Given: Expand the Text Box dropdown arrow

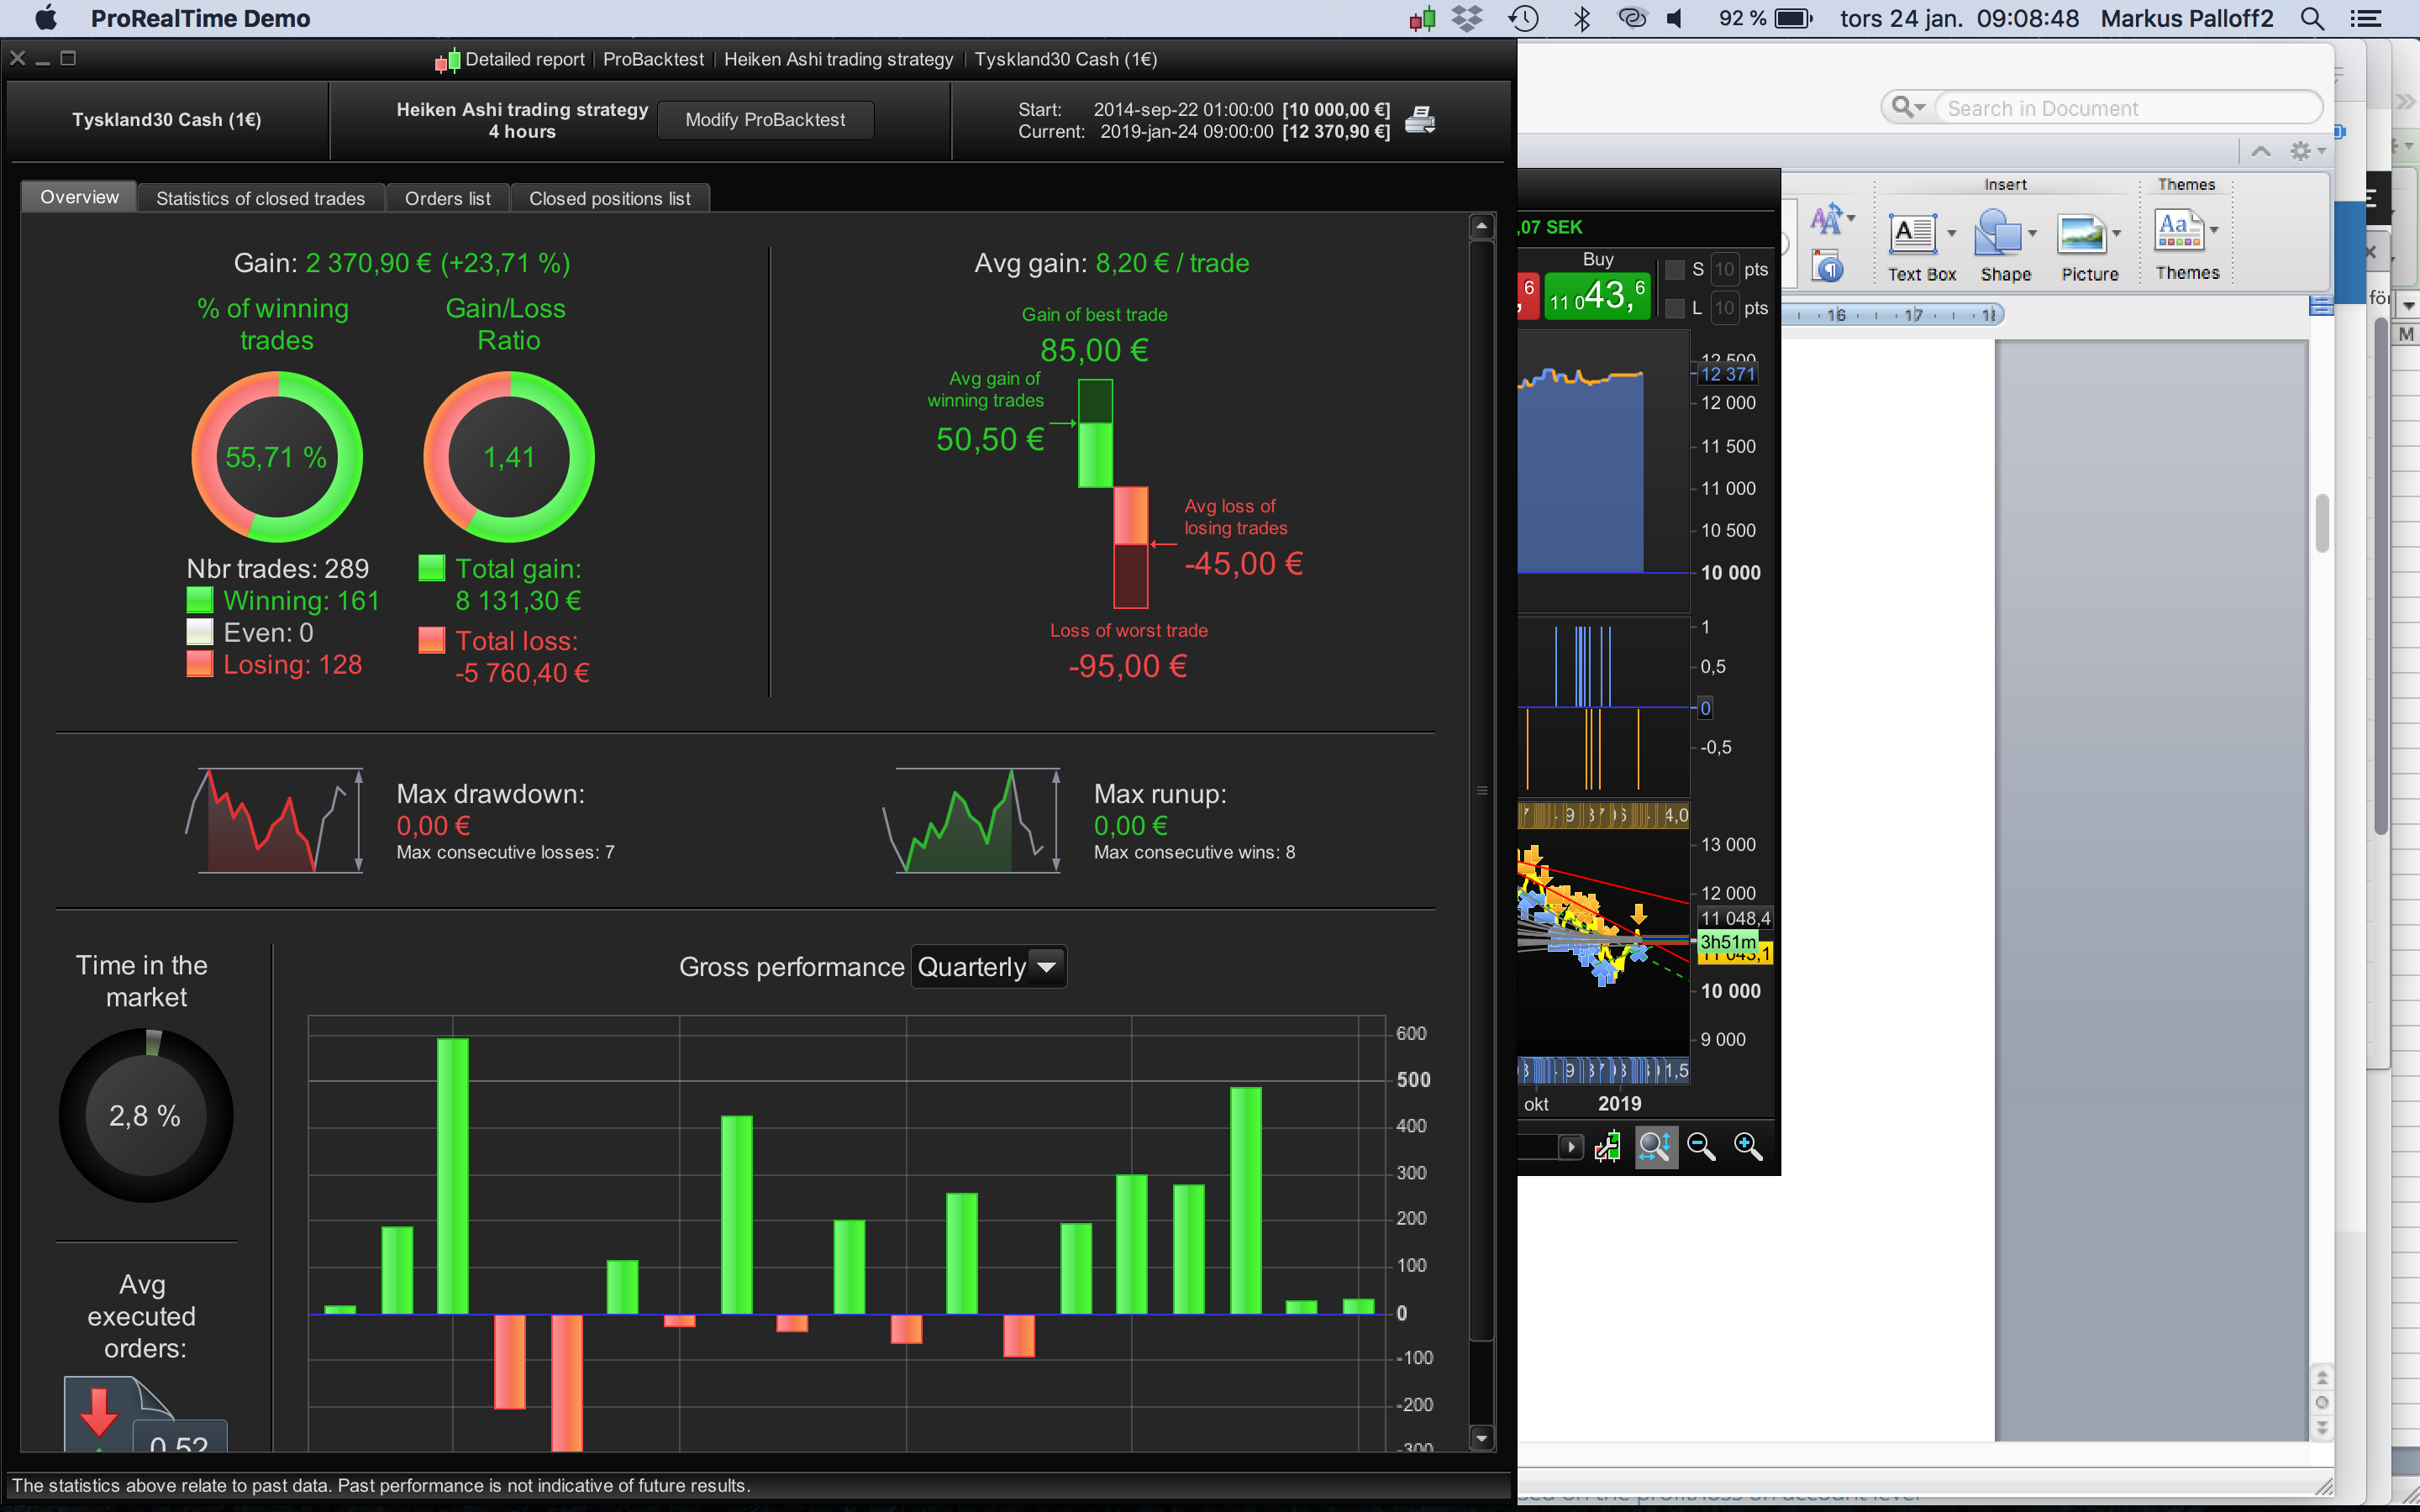Looking at the screenshot, I should tap(1951, 234).
